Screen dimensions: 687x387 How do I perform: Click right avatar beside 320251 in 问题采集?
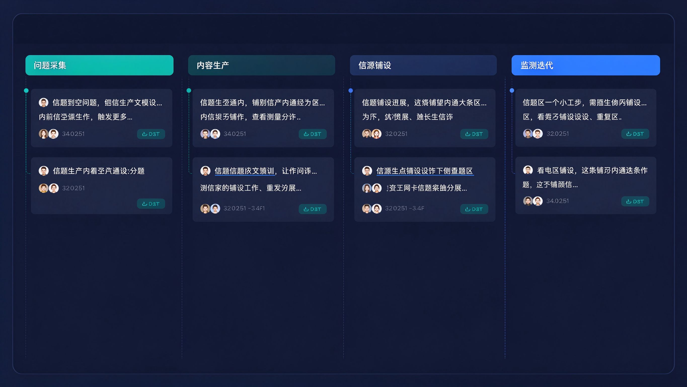pos(54,188)
